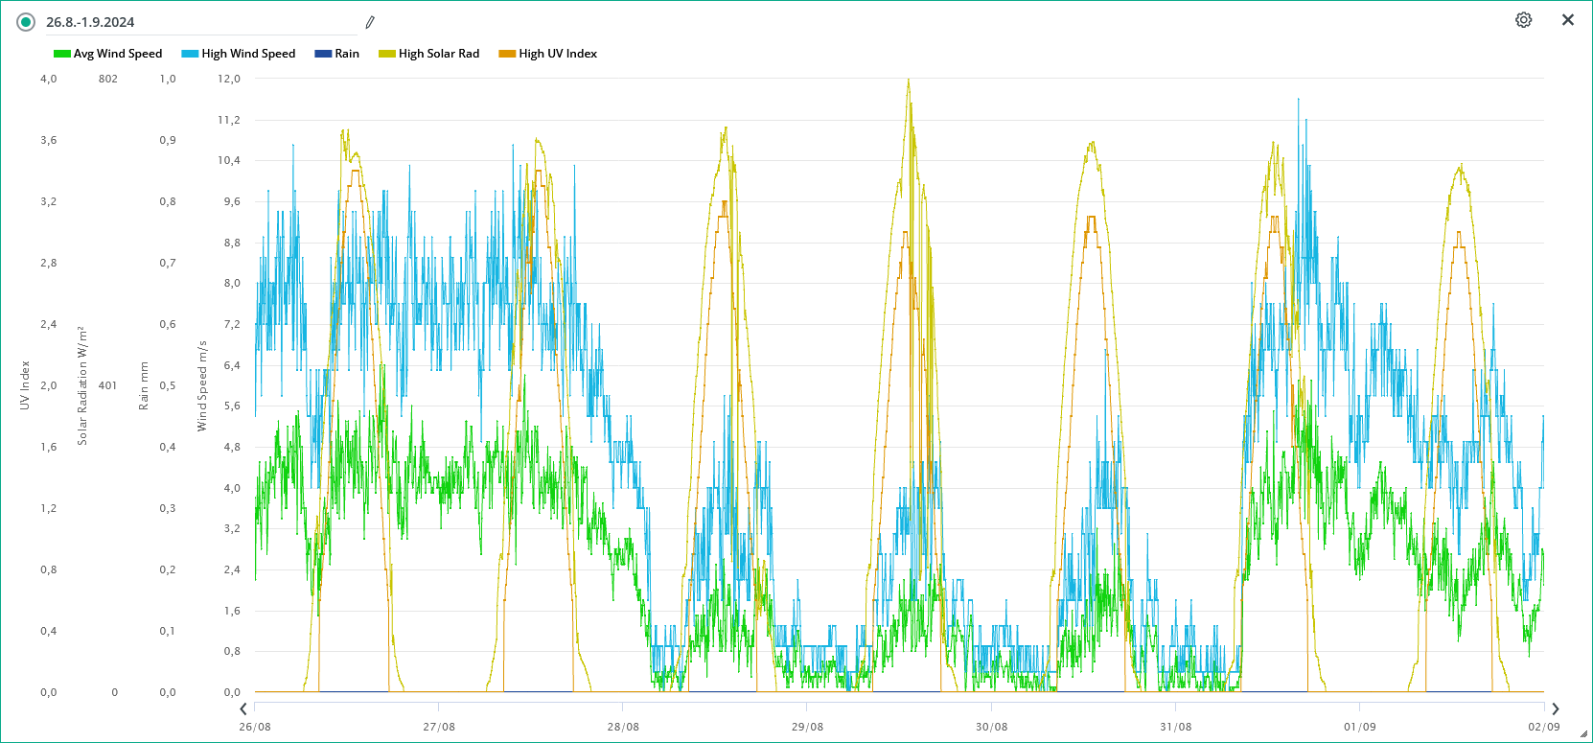The width and height of the screenshot is (1593, 743).
Task: Click the Wind Speed m/s axis title
Action: pyautogui.click(x=202, y=385)
